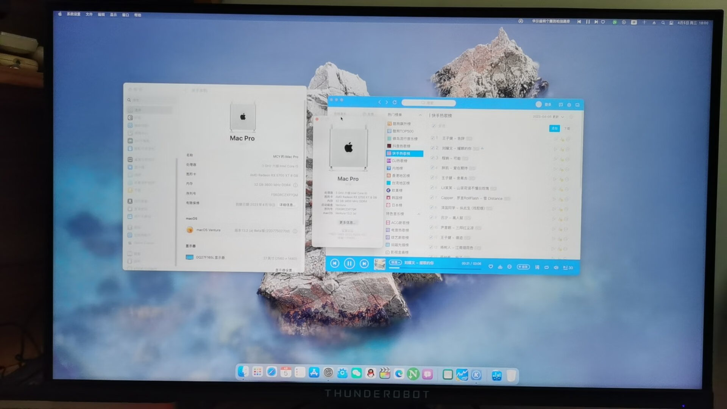This screenshot has width=727, height=409.
Task: Pause playback in the music player
Action: click(349, 264)
